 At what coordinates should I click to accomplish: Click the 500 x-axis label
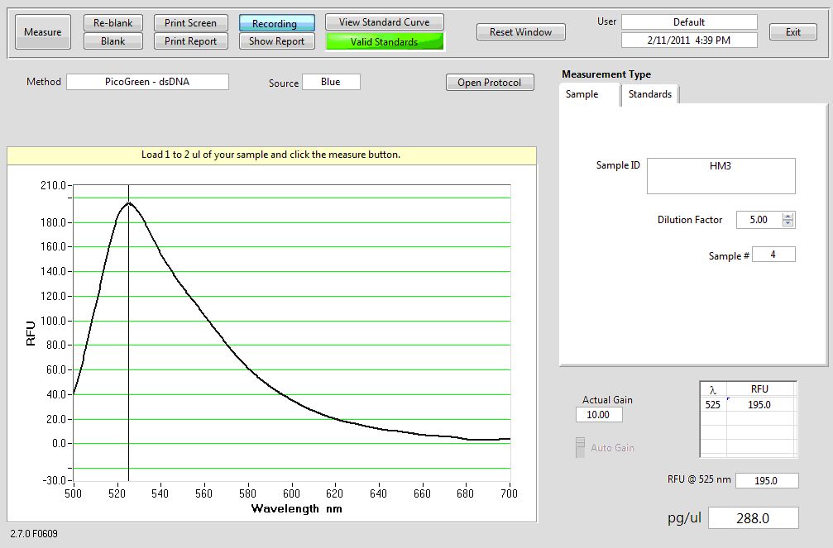point(74,493)
